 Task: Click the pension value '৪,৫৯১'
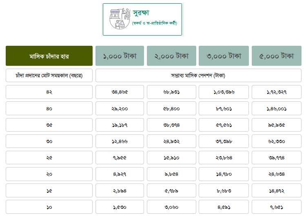[x=224, y=207]
